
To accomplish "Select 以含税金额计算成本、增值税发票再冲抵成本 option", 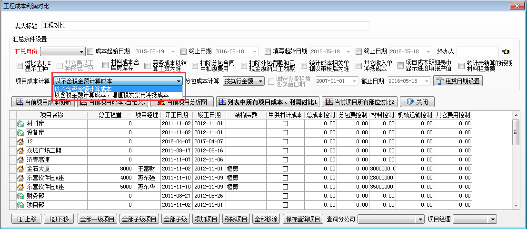I will (x=111, y=95).
